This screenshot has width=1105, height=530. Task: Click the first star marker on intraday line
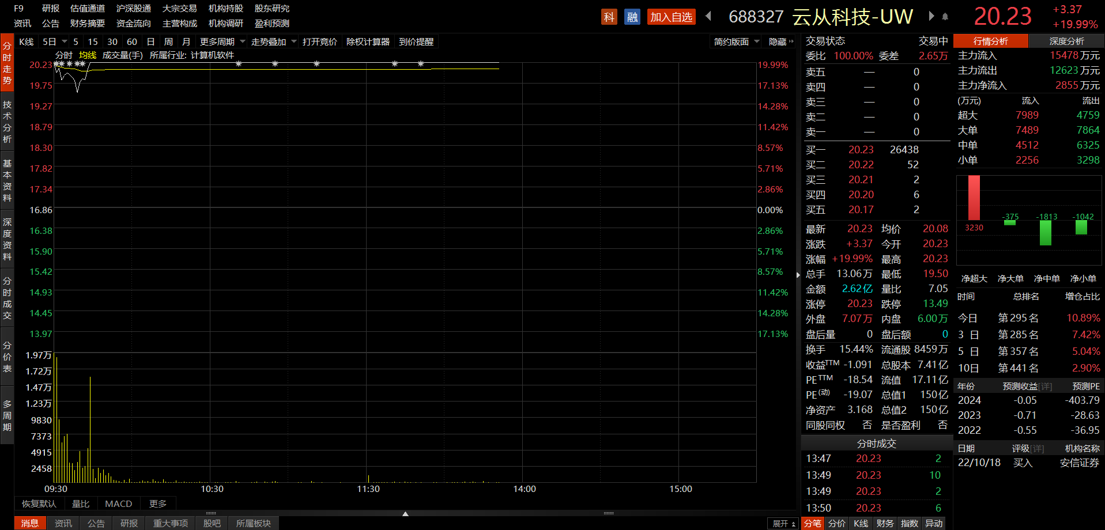point(56,64)
